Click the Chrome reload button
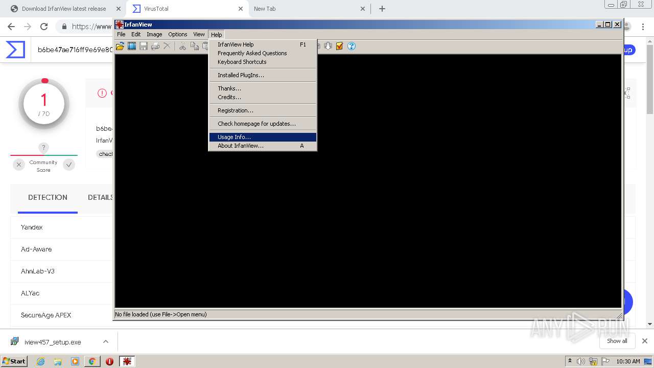 tap(44, 27)
